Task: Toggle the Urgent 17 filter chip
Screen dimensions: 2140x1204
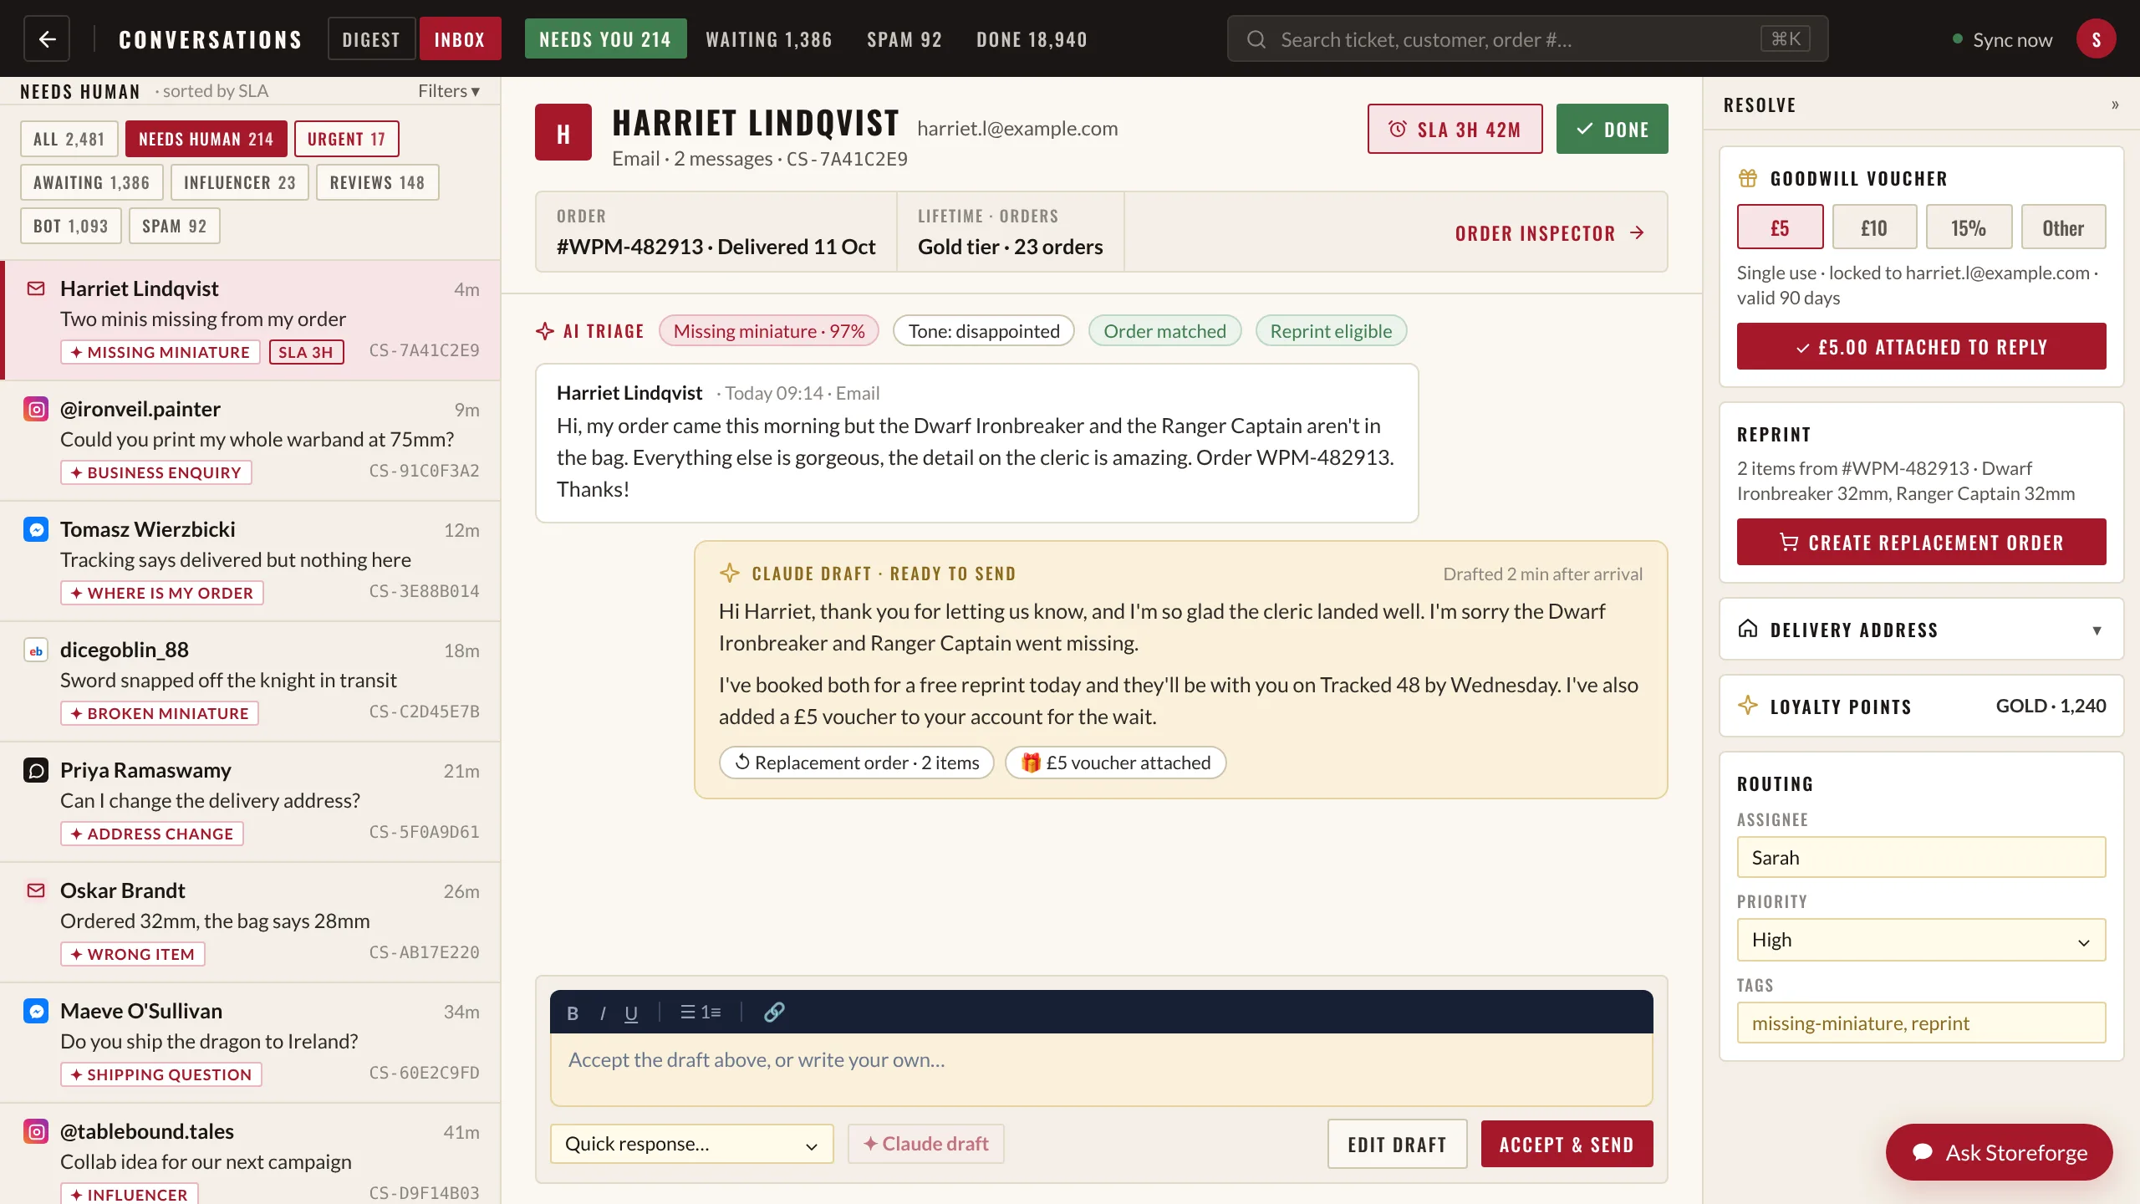Action: tap(346, 139)
